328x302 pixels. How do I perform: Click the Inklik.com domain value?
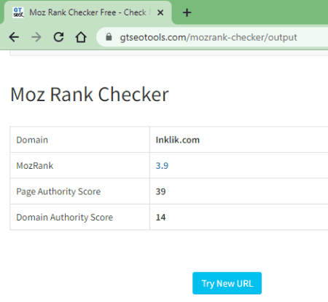point(178,140)
